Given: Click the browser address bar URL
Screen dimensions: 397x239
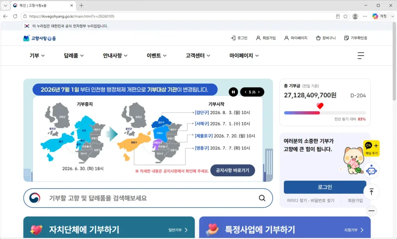Looking at the screenshot, I should [72, 16].
